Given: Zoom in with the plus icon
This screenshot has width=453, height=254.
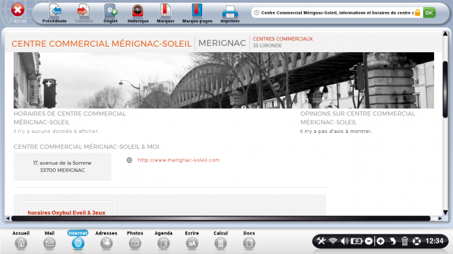Looking at the screenshot, I should tap(381, 241).
